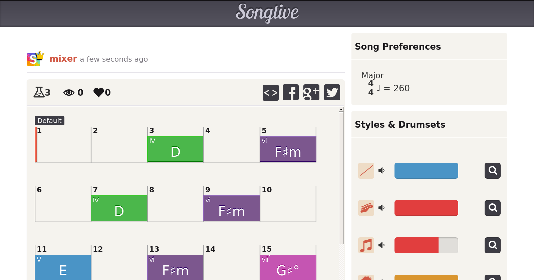Select the D chord in measure 3
Screen dimensions: 534x280
coord(176,149)
